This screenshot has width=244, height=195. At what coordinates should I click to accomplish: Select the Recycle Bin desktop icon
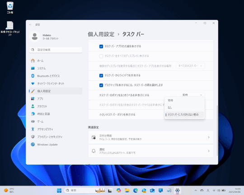point(10,8)
